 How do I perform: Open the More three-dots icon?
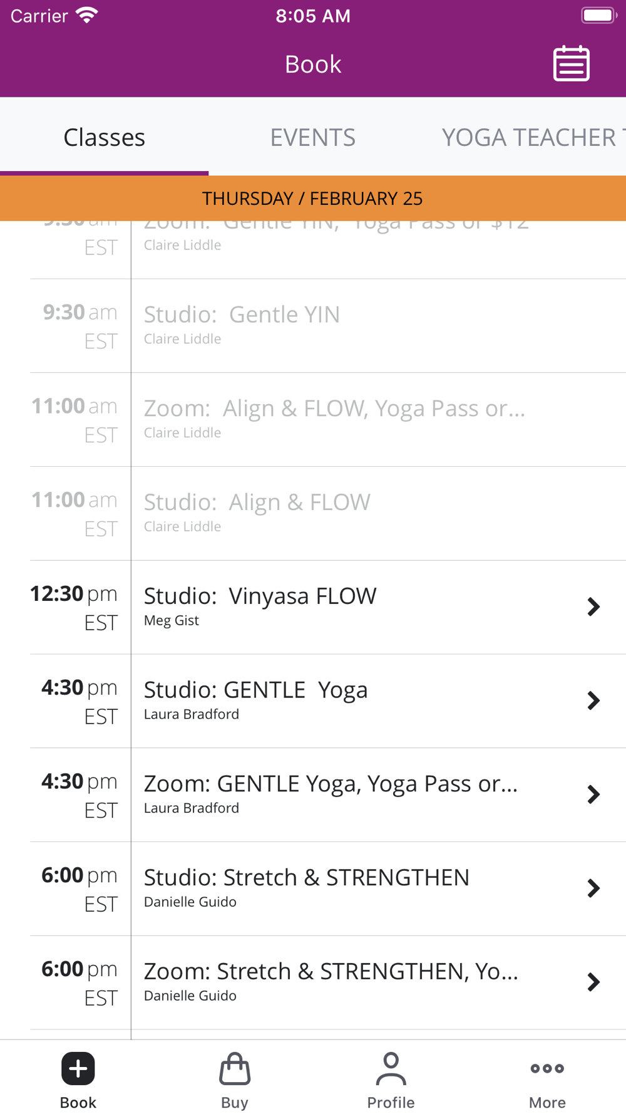(x=547, y=1068)
